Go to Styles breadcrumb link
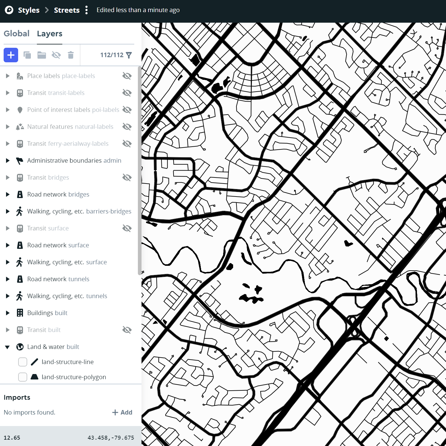Image resolution: width=446 pixels, height=446 pixels. pos(29,10)
